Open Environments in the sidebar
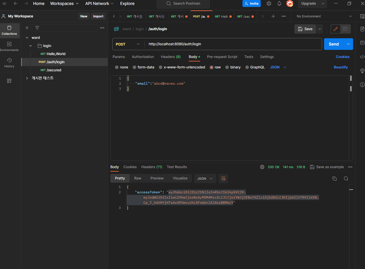The height and width of the screenshot is (269, 365). 9,47
